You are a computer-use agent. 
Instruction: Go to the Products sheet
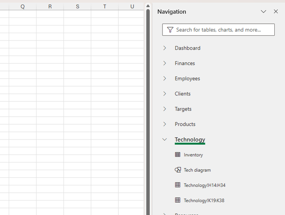185,124
